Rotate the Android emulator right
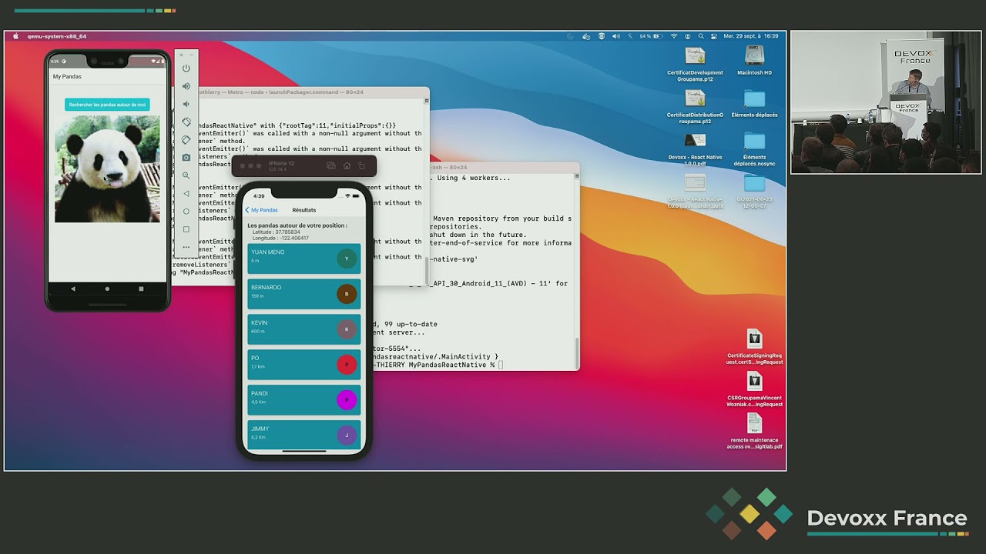 pos(186,140)
